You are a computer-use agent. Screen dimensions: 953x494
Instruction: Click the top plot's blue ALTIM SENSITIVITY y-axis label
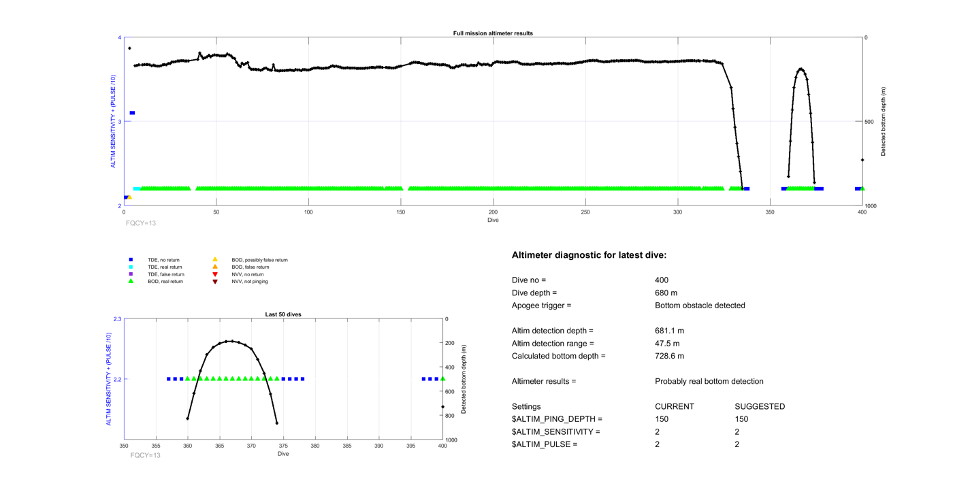(114, 121)
